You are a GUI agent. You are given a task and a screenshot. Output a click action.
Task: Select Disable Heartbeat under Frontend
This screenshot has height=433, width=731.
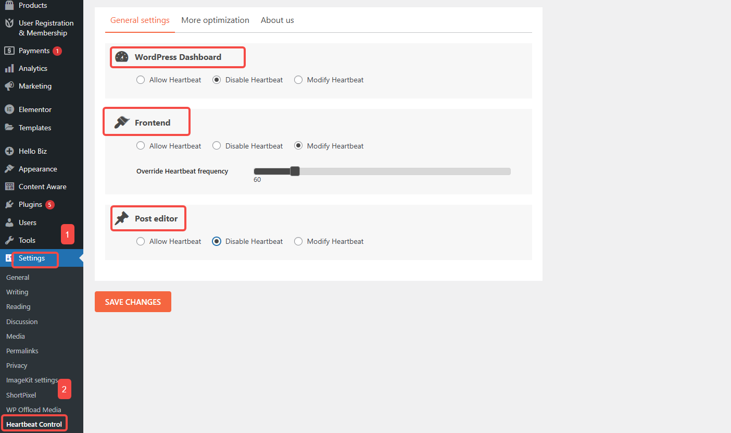[217, 145]
